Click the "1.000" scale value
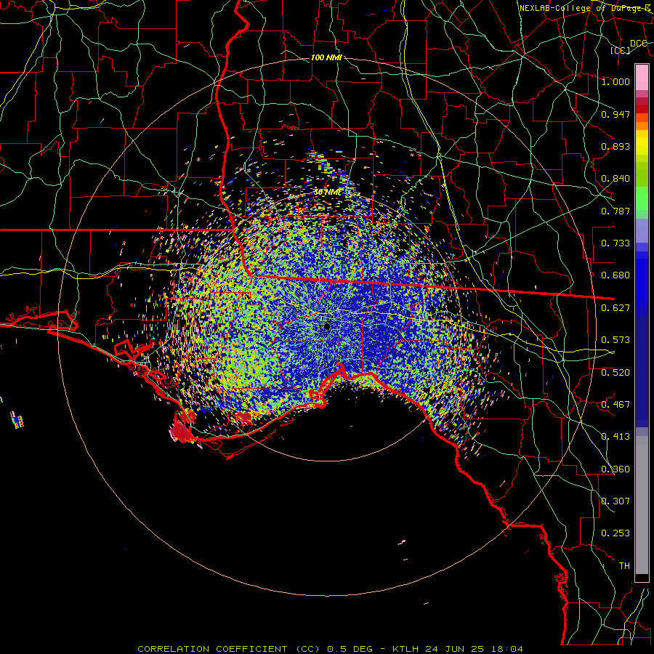 tap(615, 81)
